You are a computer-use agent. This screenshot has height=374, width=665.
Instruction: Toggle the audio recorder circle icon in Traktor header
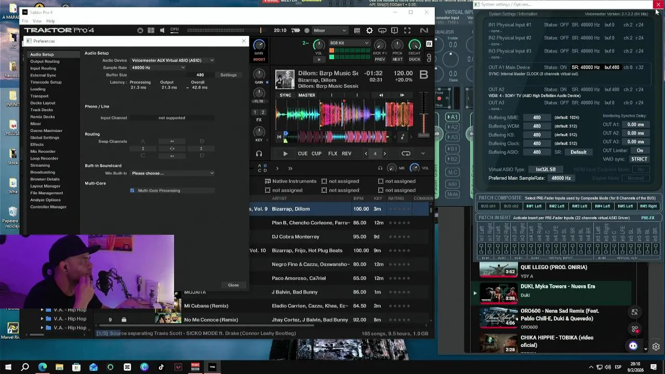pyautogui.click(x=307, y=31)
